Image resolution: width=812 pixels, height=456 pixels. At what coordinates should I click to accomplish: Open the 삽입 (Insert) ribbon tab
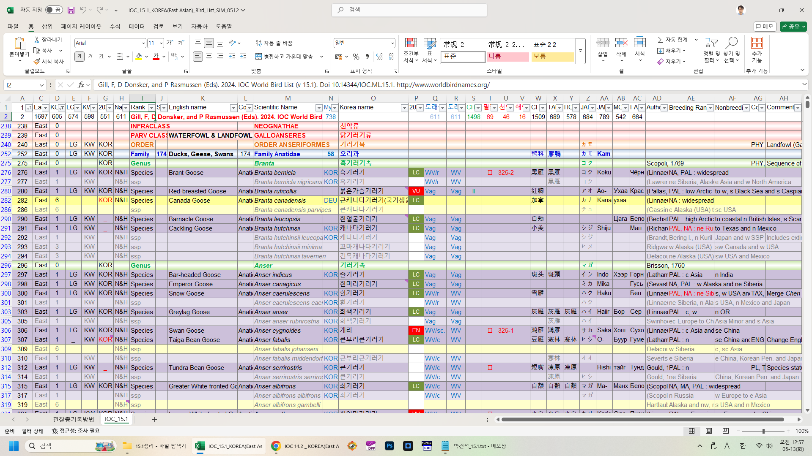[47, 27]
